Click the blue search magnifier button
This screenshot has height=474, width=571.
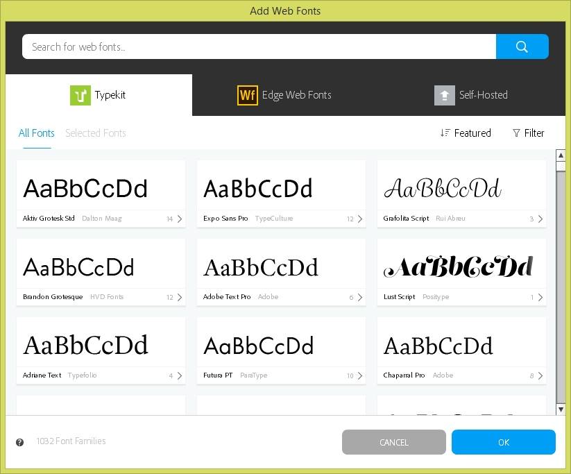click(522, 46)
